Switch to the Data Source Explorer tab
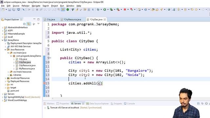Viewport: 210px width, 118px height. click(x=97, y=104)
